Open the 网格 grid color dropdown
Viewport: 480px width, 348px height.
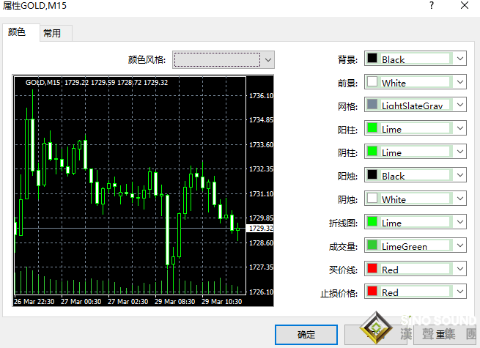click(415, 105)
